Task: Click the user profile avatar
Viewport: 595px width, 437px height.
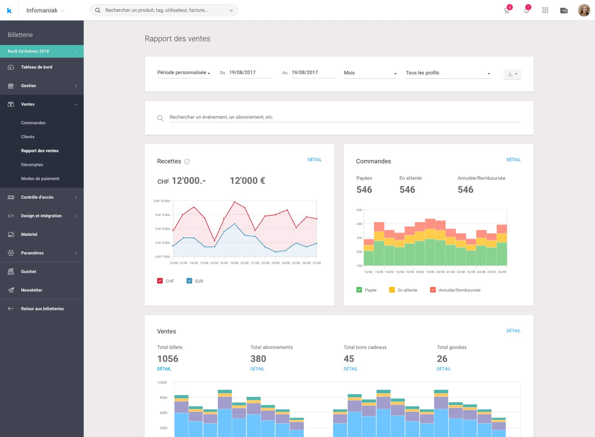Action: tap(584, 10)
